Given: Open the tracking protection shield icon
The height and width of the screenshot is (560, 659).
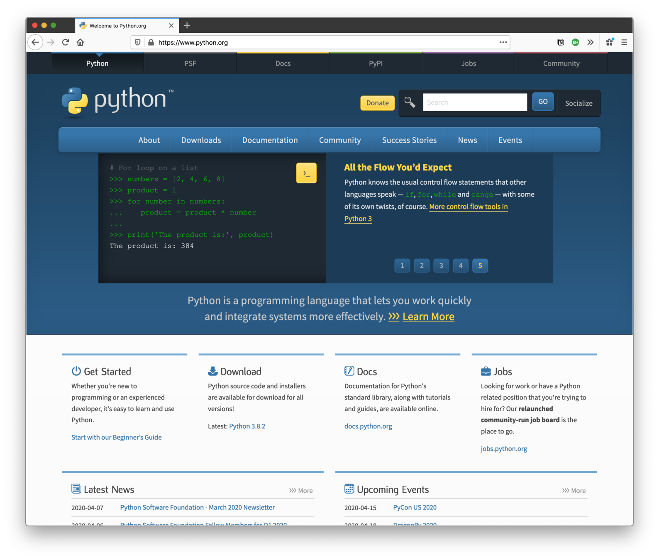Looking at the screenshot, I should point(137,42).
